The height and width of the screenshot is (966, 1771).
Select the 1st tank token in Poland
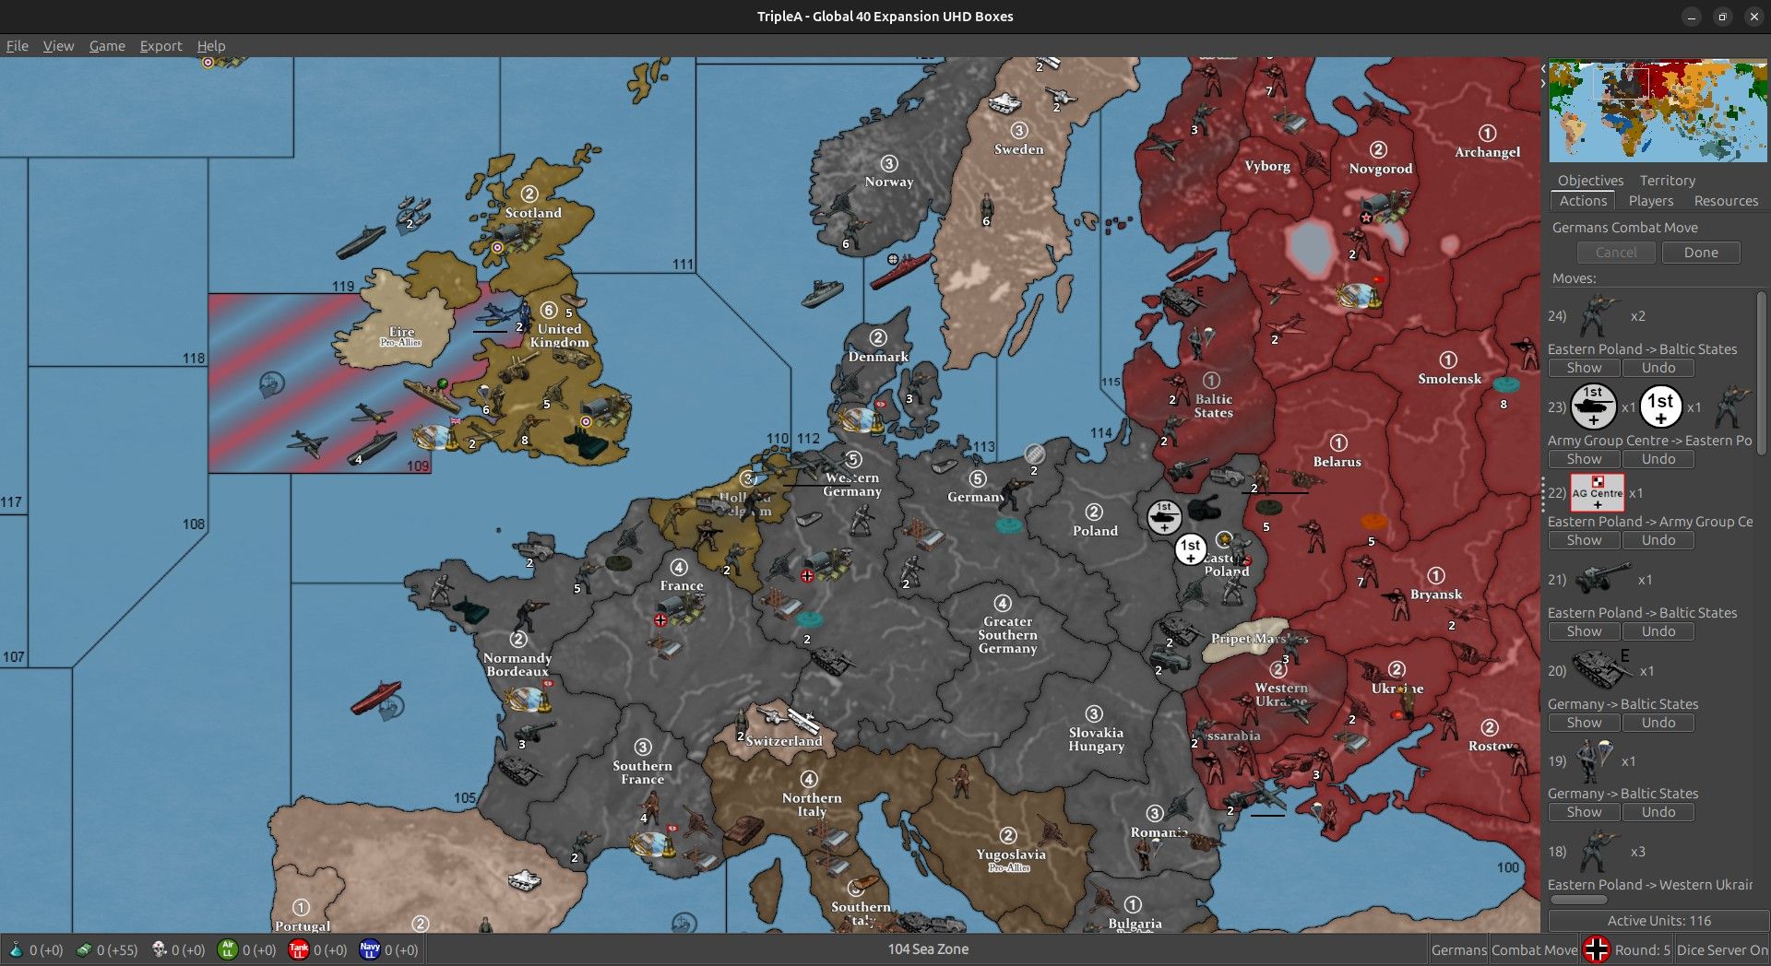(x=1164, y=517)
